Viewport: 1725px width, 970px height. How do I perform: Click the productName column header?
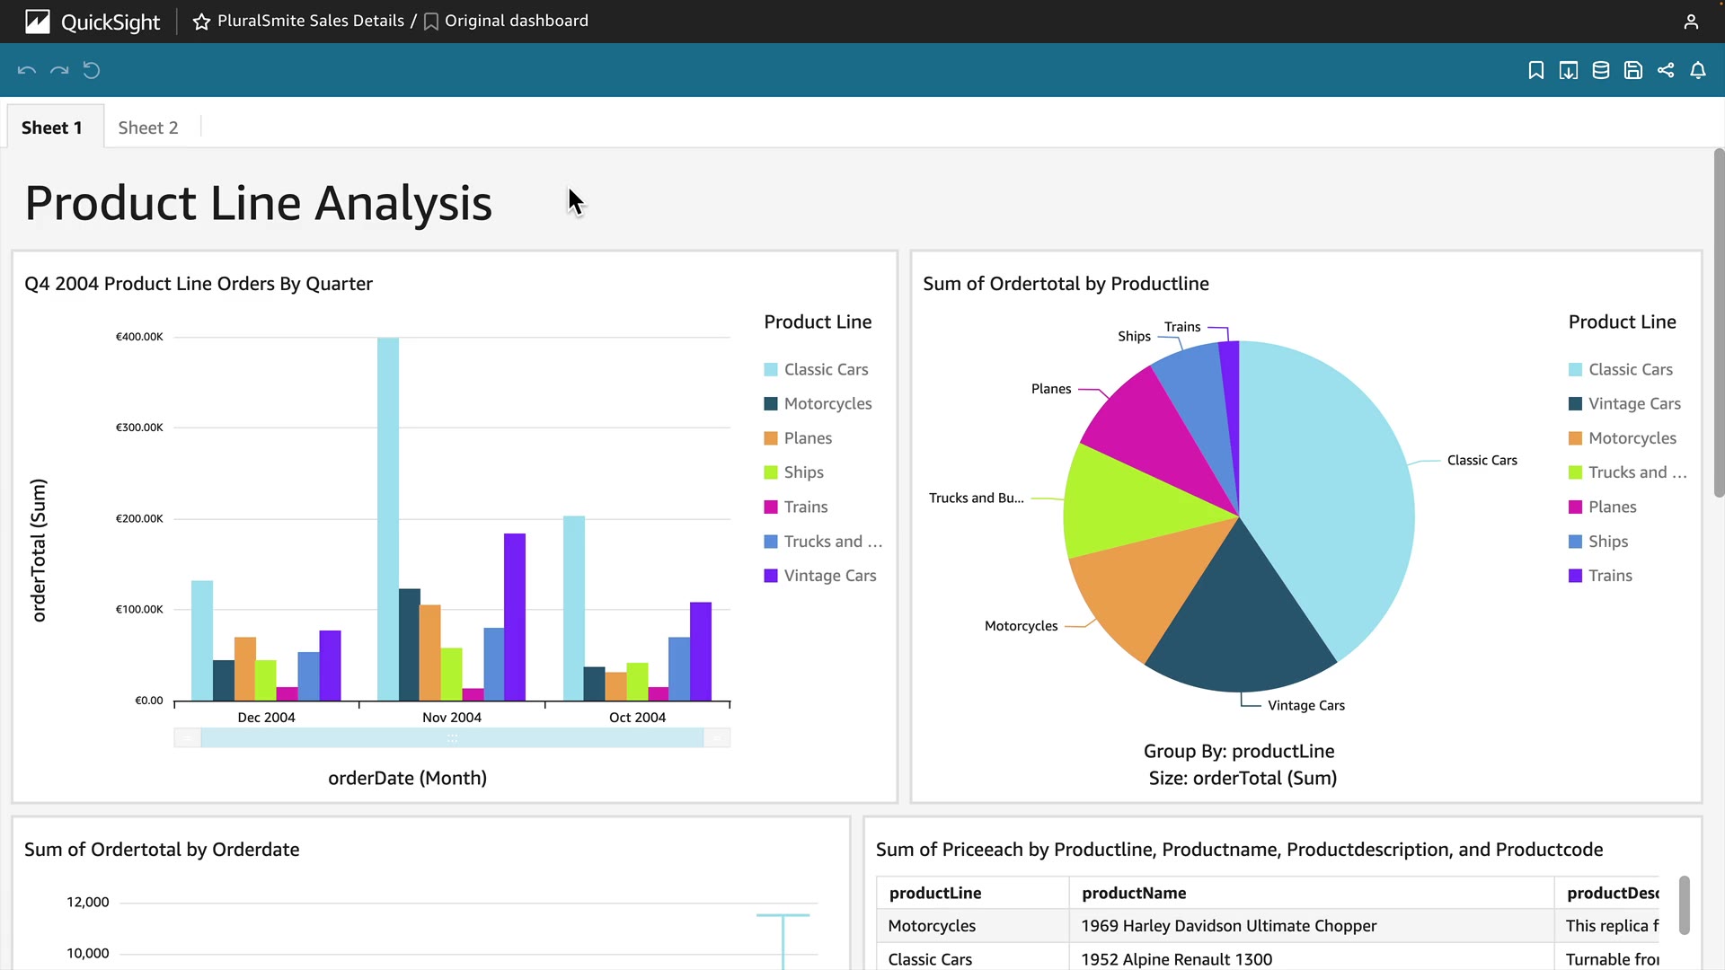pyautogui.click(x=1134, y=893)
